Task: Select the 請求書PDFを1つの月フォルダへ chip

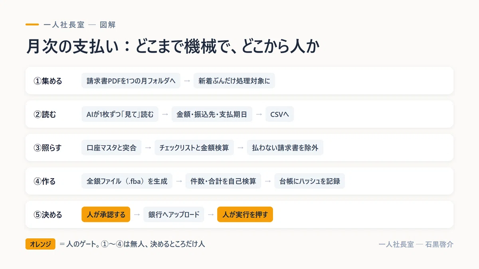Action: point(131,81)
